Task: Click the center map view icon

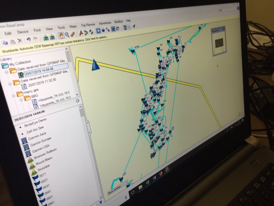Action: (113, 29)
